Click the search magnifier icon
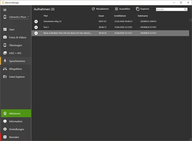Viewport: 192px width, 141px height. pos(185,9)
